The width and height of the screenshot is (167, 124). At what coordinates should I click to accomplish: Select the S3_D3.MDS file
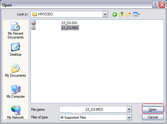pyautogui.click(x=70, y=28)
